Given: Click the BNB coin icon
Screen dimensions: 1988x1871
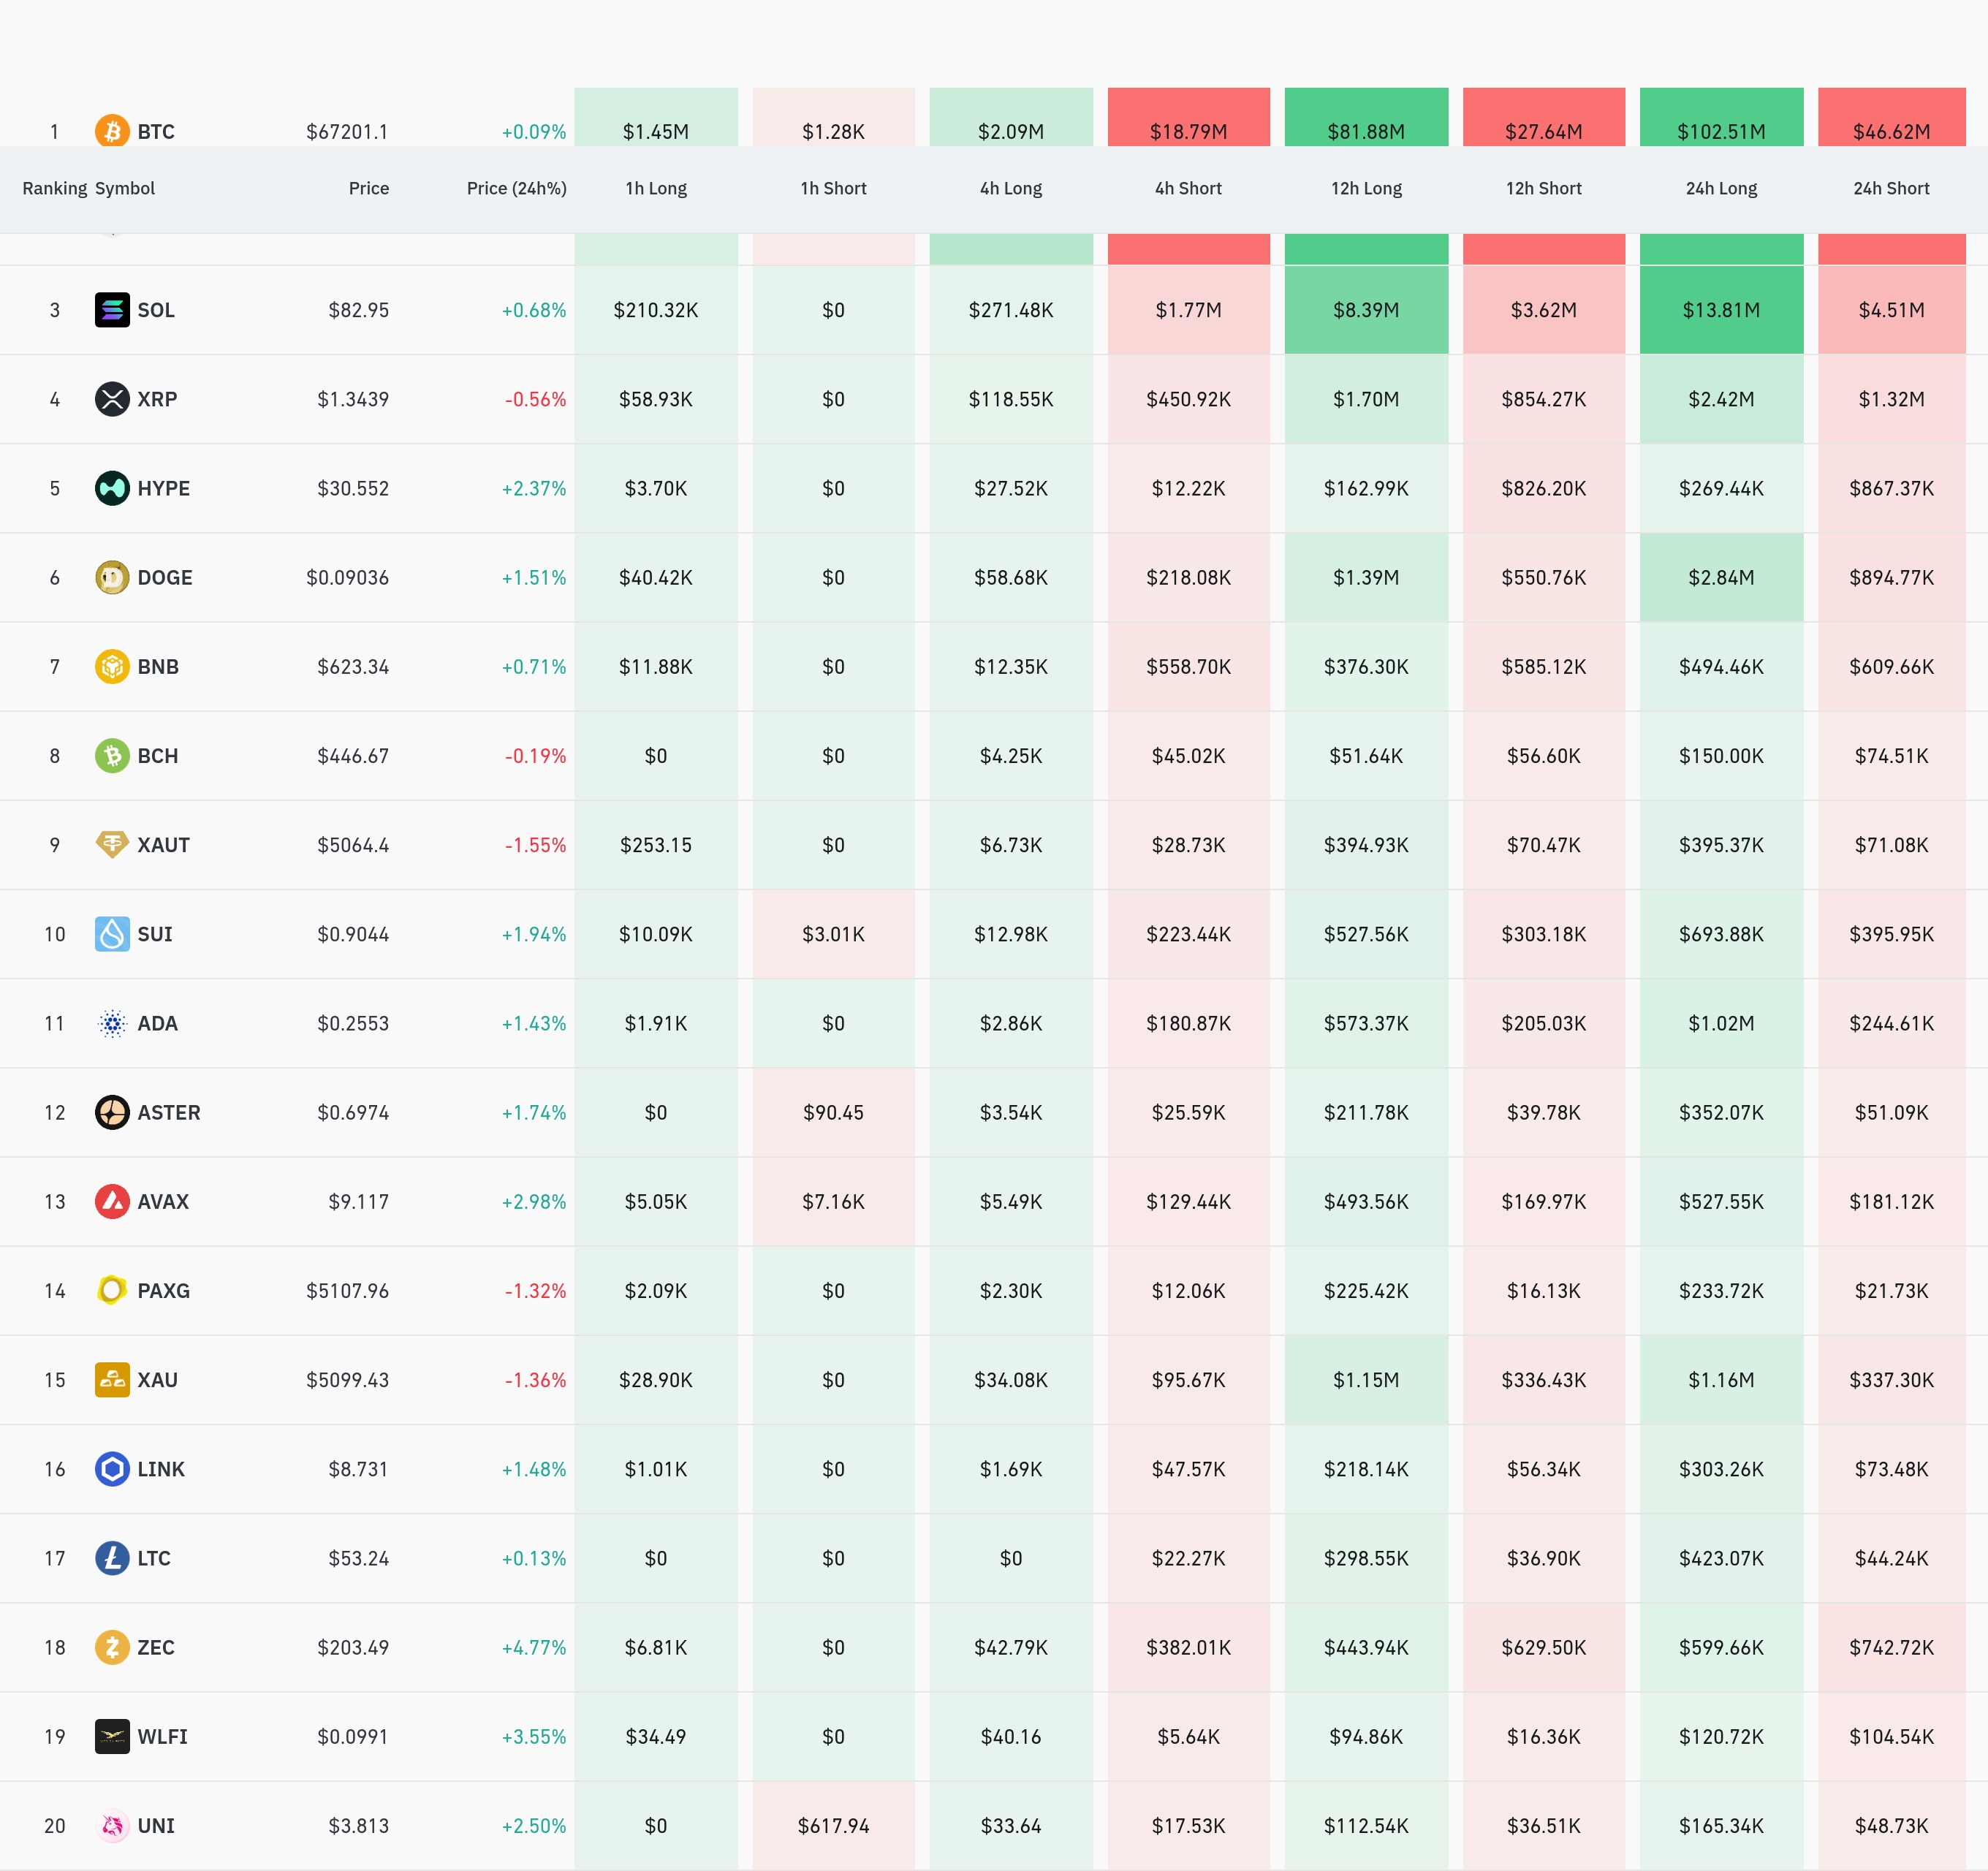Looking at the screenshot, I should (112, 666).
